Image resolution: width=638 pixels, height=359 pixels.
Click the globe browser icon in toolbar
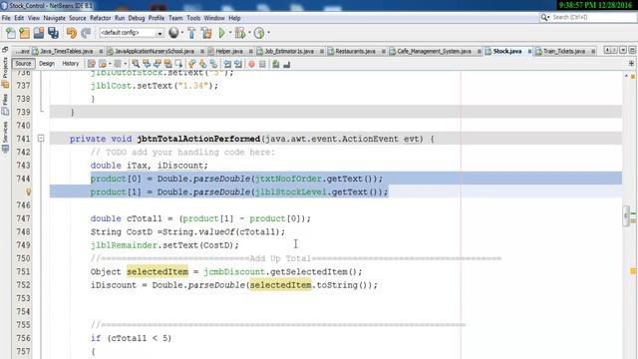[173, 33]
